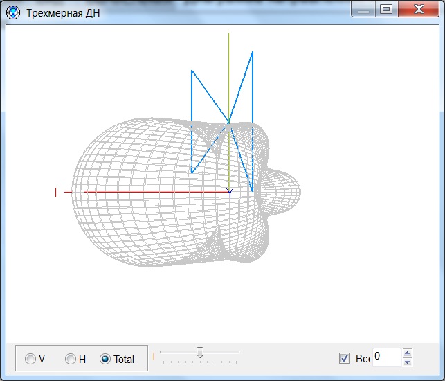Decrease value with spinner down arrow
Image resolution: width=445 pixels, height=381 pixels.
click(407, 362)
